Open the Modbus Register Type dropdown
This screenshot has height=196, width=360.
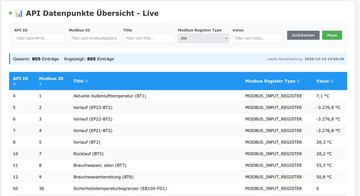[203, 38]
